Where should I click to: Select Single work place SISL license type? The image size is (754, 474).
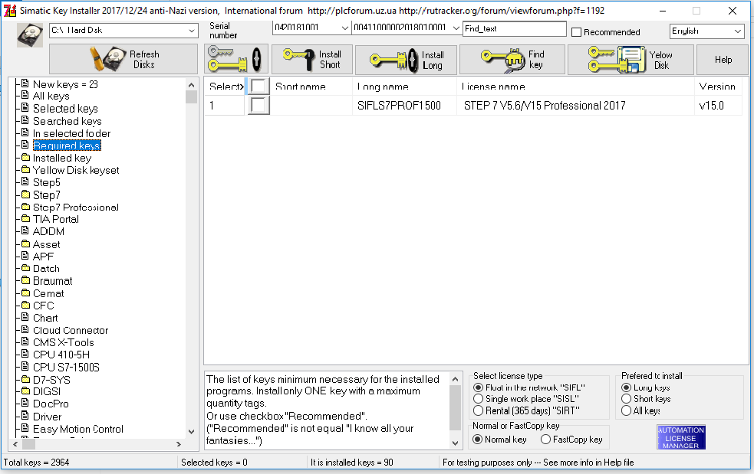tap(478, 399)
